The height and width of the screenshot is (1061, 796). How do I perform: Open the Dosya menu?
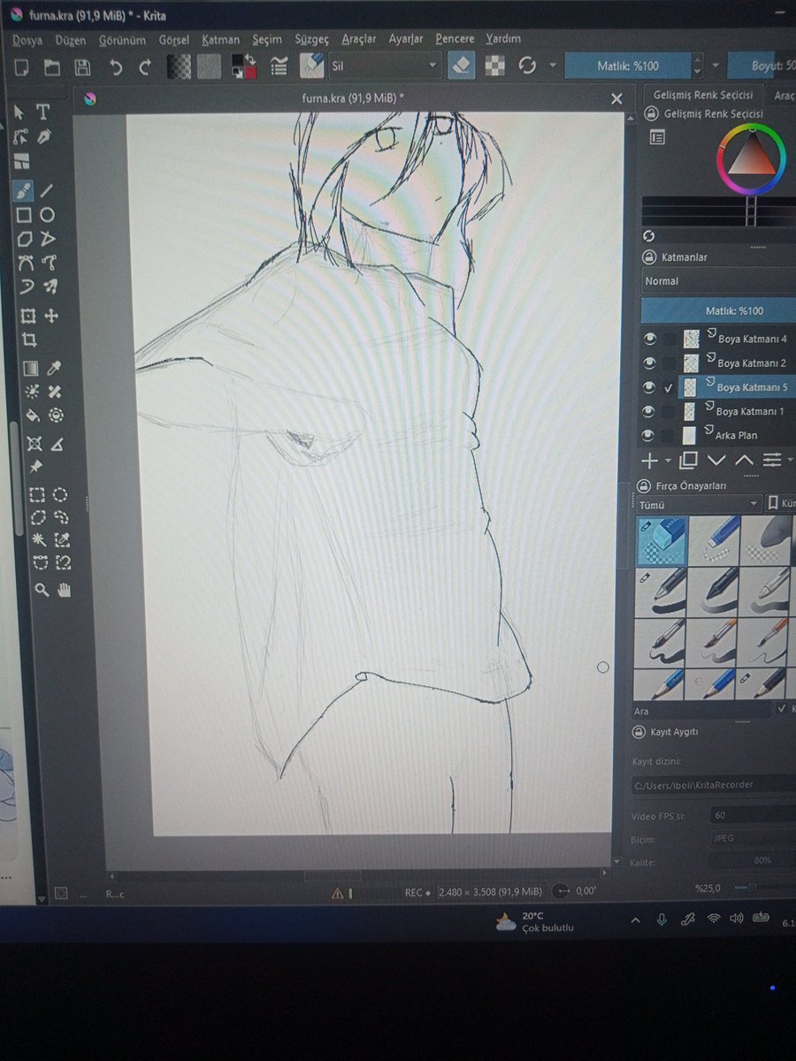pyautogui.click(x=27, y=40)
